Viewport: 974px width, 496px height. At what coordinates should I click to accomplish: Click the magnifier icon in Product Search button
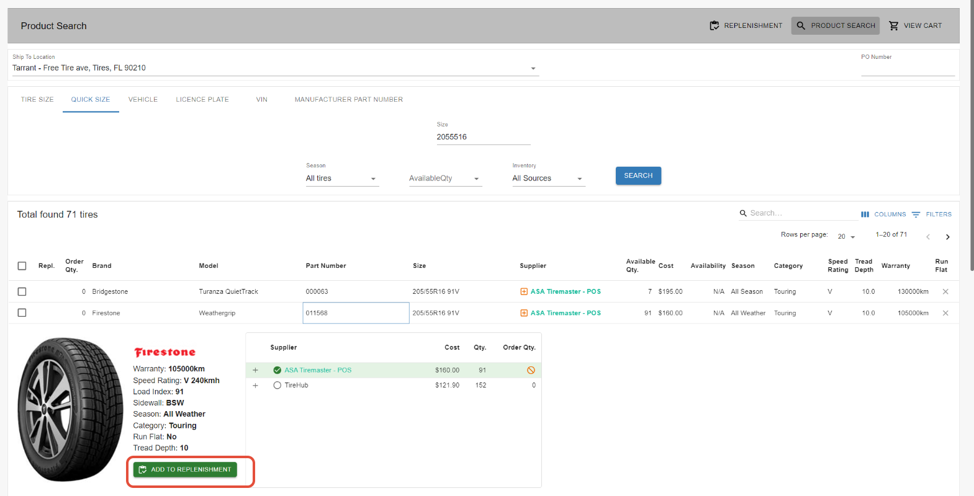coord(801,25)
